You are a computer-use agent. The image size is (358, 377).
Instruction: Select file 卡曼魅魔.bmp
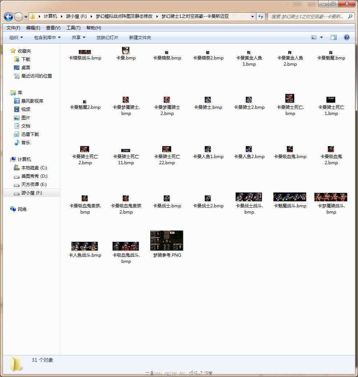click(331, 55)
